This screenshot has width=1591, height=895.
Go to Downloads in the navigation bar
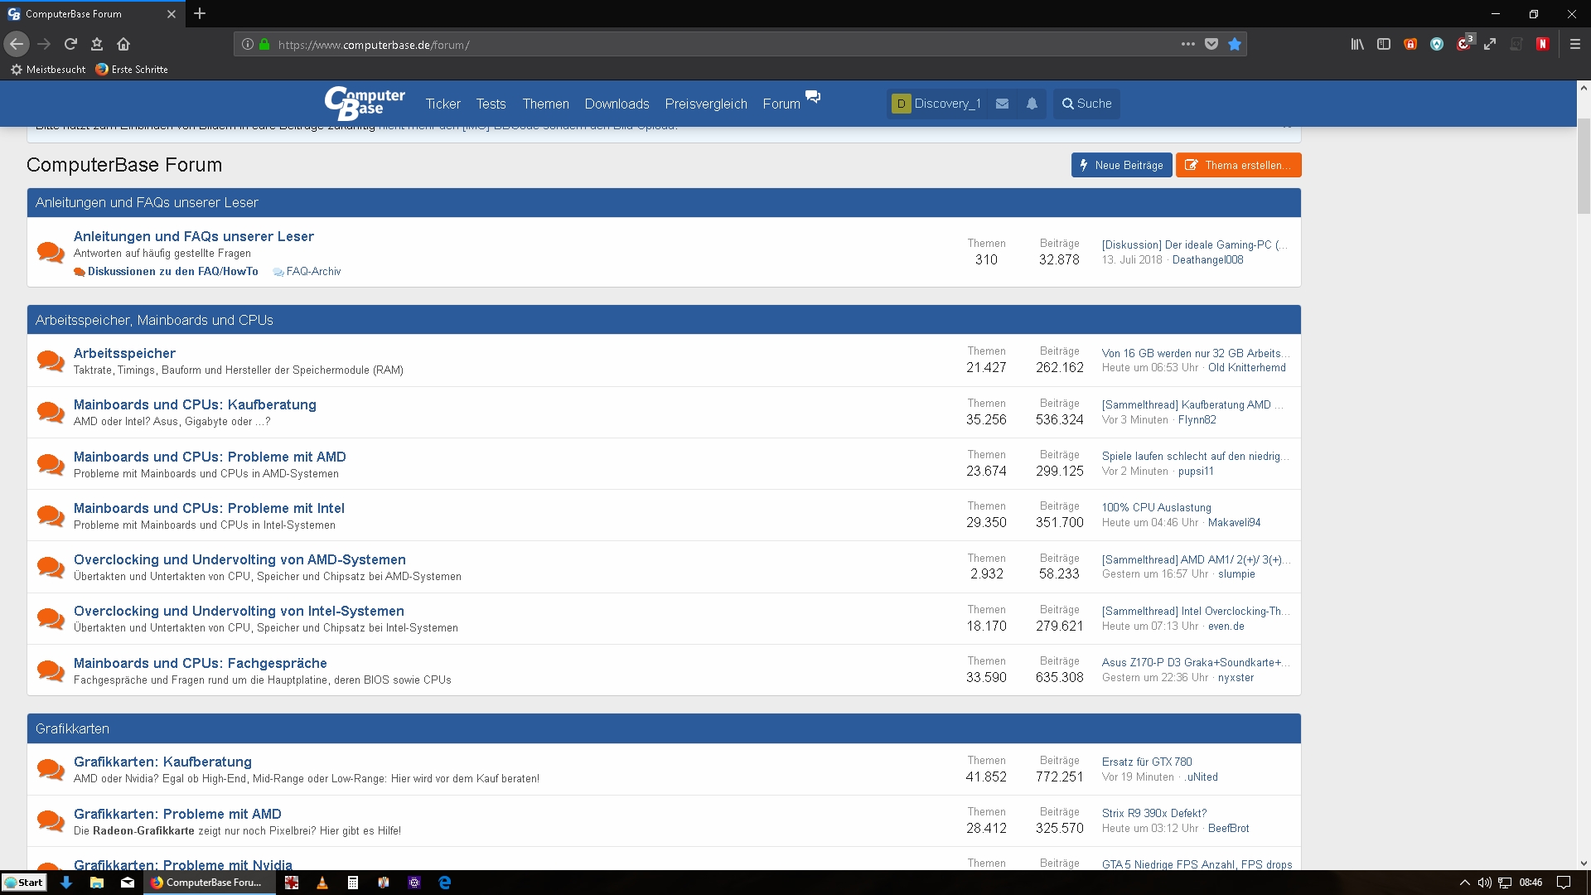[617, 104]
